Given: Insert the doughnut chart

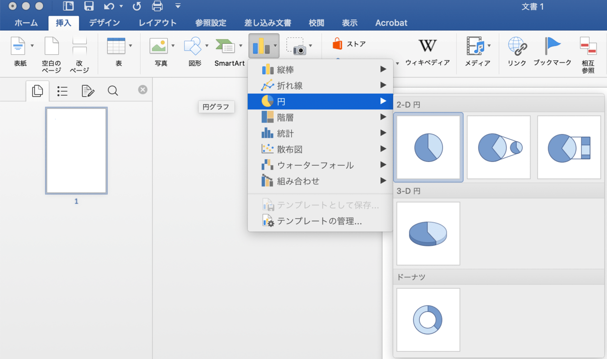Looking at the screenshot, I should click(428, 320).
